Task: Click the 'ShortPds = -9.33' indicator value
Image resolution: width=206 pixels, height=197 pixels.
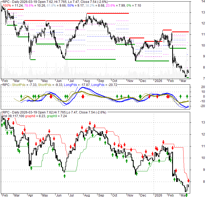Action: point(50,85)
